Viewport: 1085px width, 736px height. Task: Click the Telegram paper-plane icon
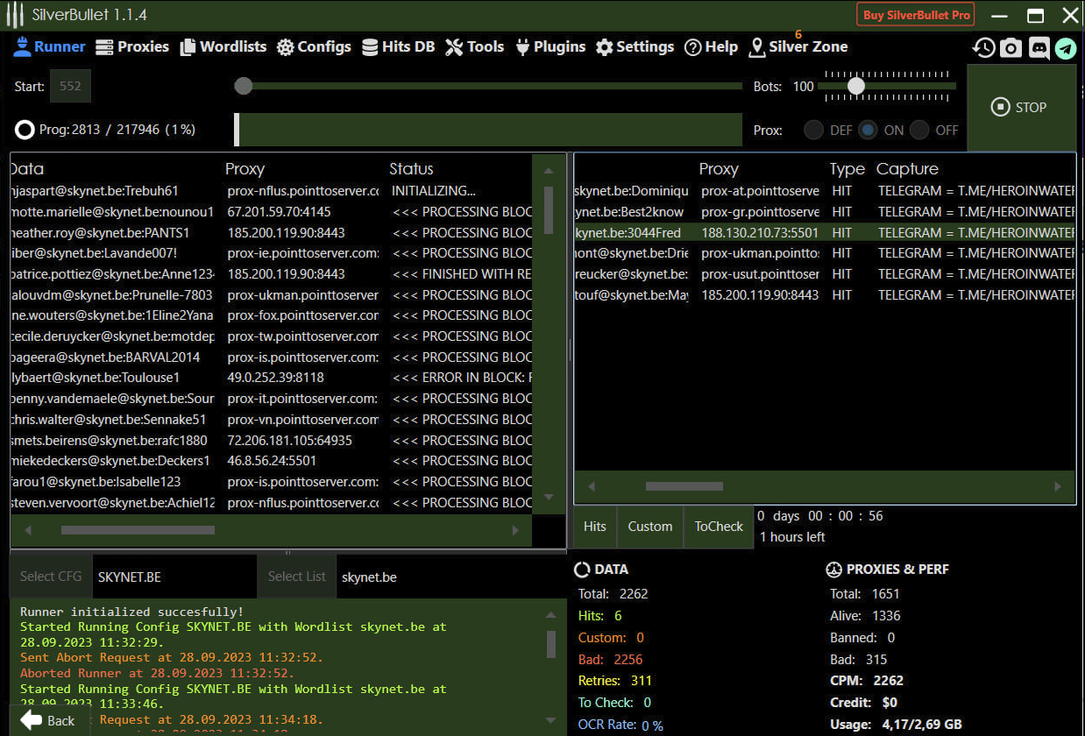click(1066, 48)
